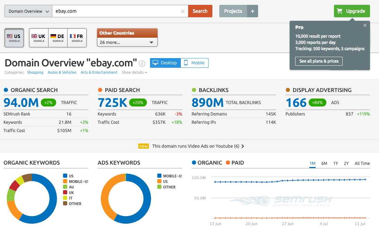
Task: Click the 890M total backlinks value
Action: (208, 103)
